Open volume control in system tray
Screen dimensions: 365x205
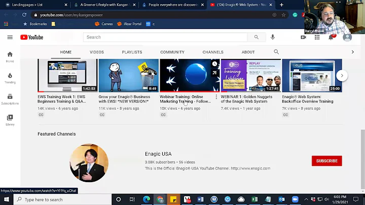[326, 199]
